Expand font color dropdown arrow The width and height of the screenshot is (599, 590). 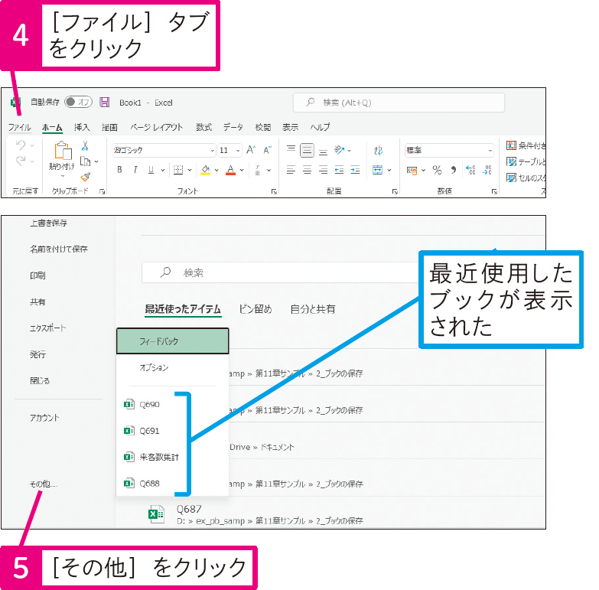point(242,170)
